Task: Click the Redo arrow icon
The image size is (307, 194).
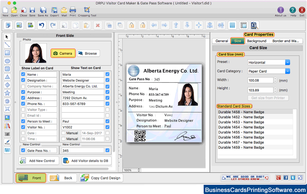Action: 53,25
